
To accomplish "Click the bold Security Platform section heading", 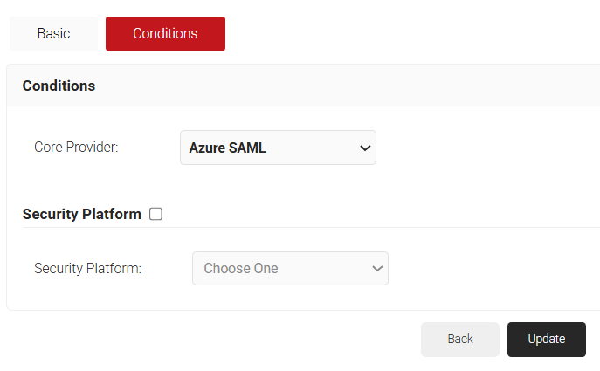I will tap(82, 214).
